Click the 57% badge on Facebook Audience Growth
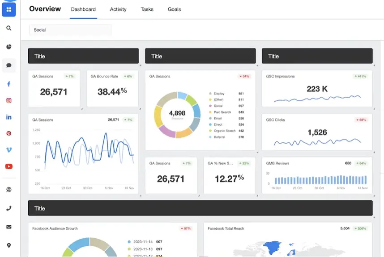 [x=186, y=228]
